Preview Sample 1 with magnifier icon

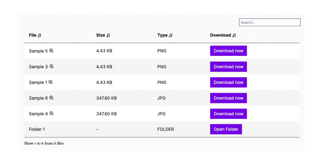[x=50, y=82]
